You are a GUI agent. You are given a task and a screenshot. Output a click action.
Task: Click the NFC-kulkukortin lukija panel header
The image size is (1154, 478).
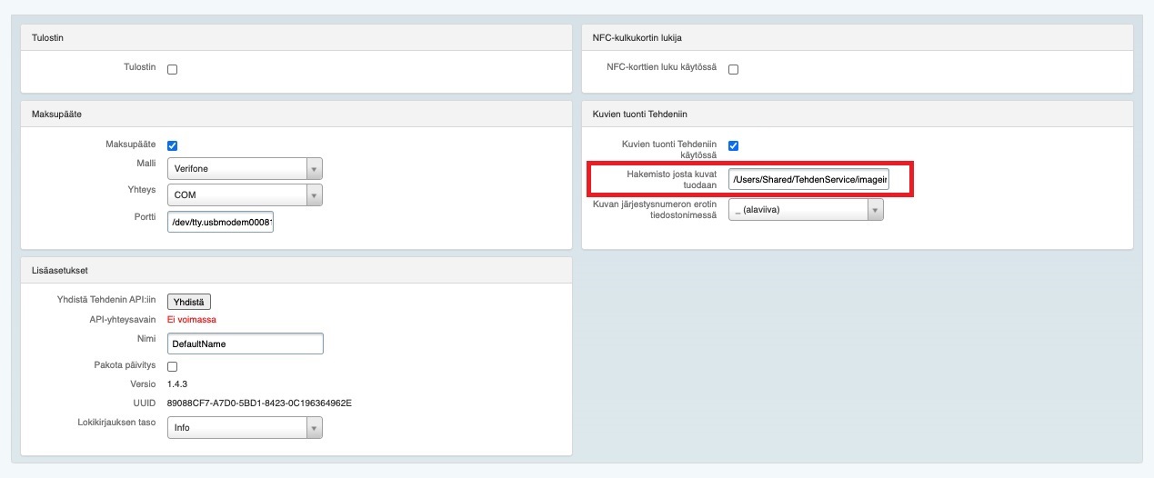point(637,37)
